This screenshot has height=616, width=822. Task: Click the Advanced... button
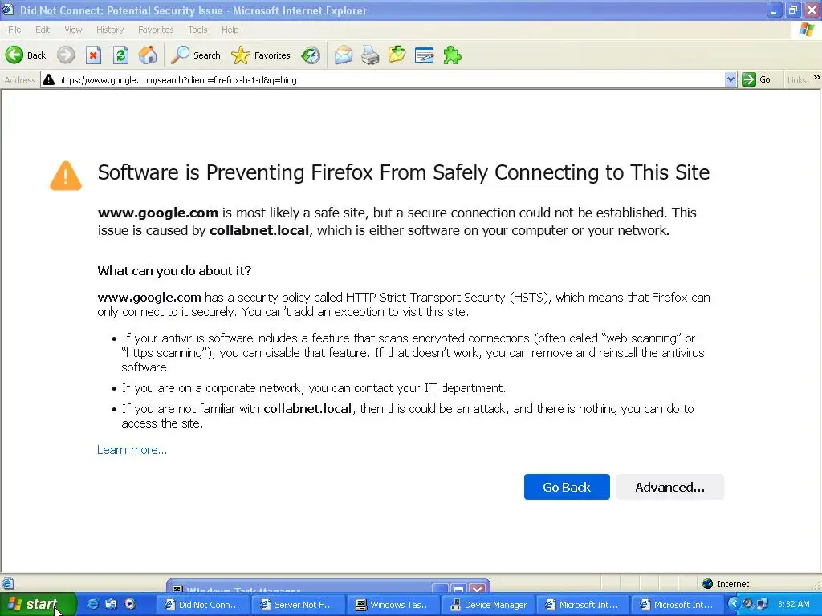point(670,487)
